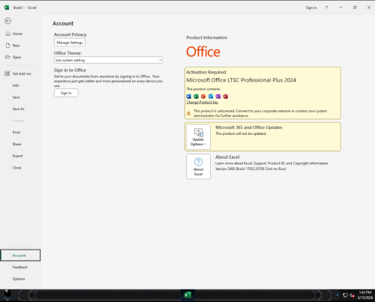The height and width of the screenshot is (302, 375).
Task: Expand the Update Options dropdown button
Action: coord(198,137)
